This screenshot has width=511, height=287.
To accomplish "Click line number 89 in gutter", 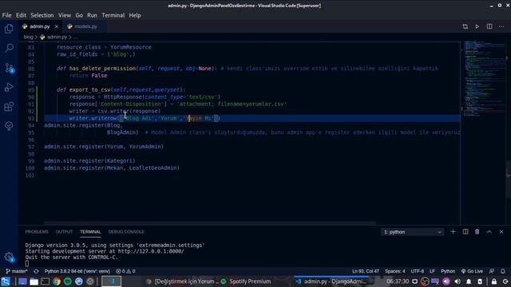I will [x=31, y=90].
